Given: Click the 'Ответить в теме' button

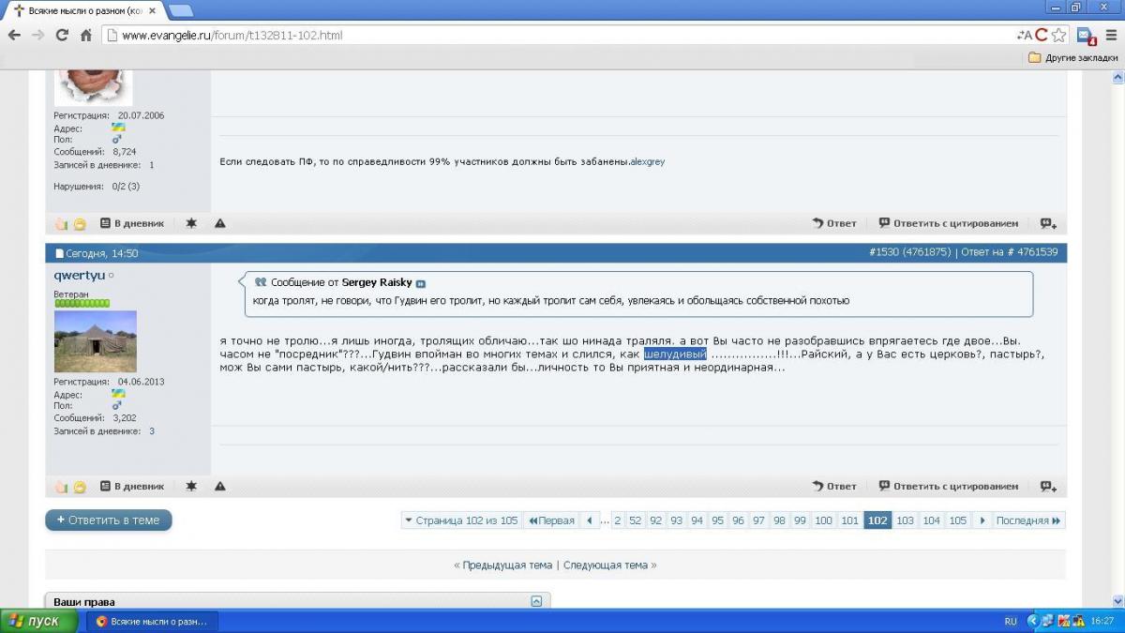Looking at the screenshot, I should [109, 520].
